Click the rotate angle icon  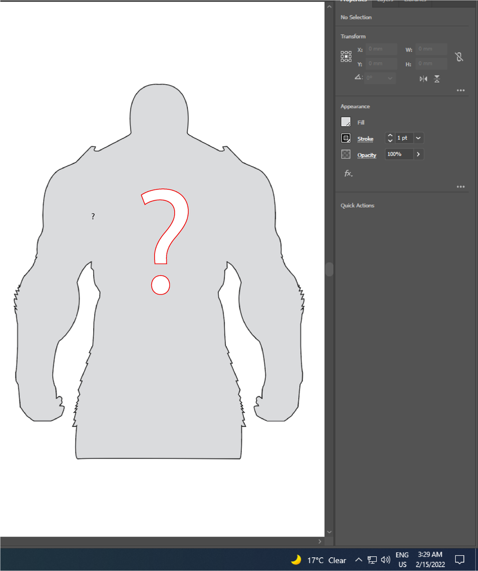click(x=358, y=78)
